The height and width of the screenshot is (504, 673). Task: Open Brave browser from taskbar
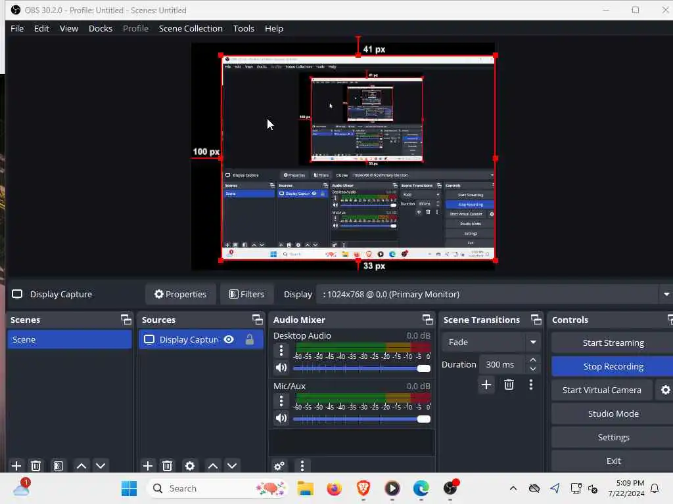(x=363, y=488)
